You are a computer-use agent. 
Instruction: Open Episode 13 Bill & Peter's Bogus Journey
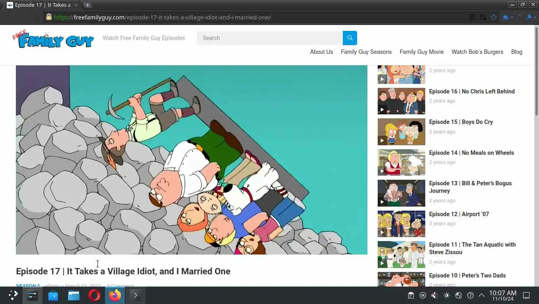pos(470,187)
